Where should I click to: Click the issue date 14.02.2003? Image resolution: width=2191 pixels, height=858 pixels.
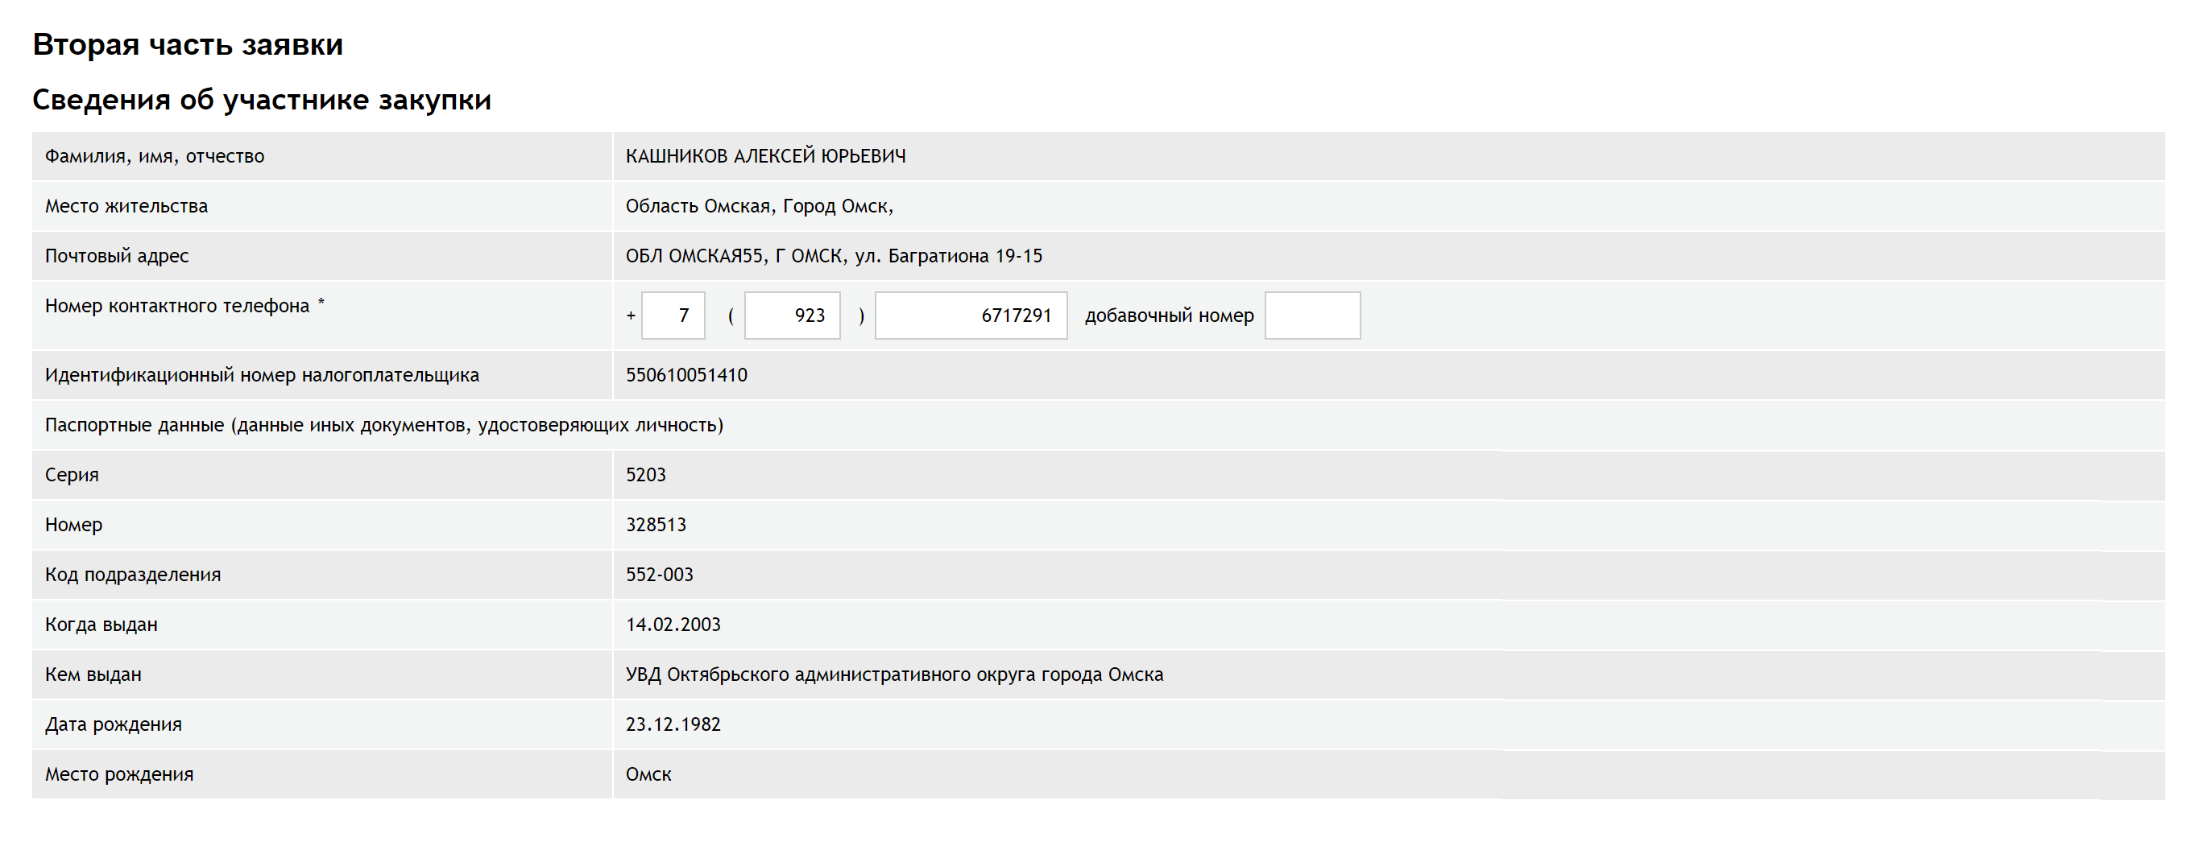673,625
